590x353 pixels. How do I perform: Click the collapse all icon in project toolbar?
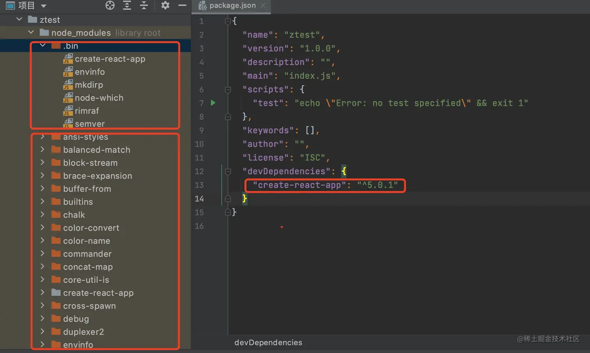coord(144,5)
